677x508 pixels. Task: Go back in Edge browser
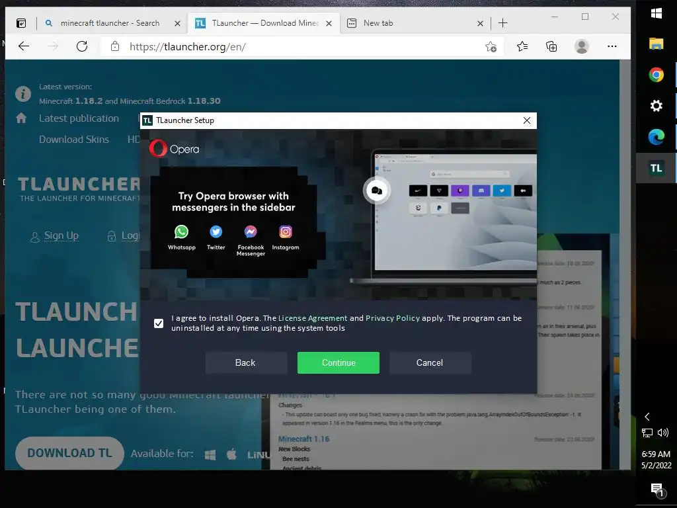24,46
